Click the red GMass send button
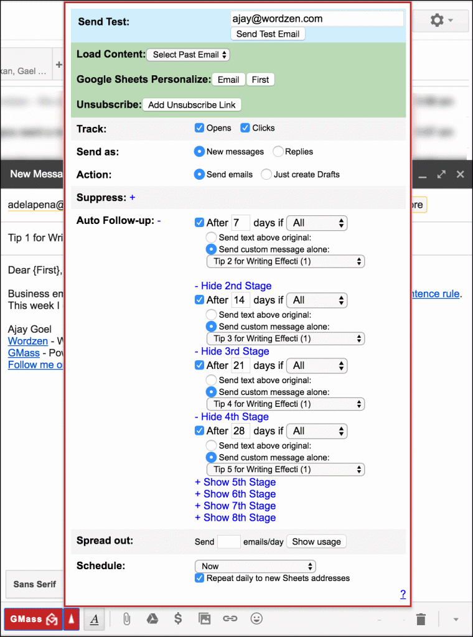473x637 pixels. 33,619
